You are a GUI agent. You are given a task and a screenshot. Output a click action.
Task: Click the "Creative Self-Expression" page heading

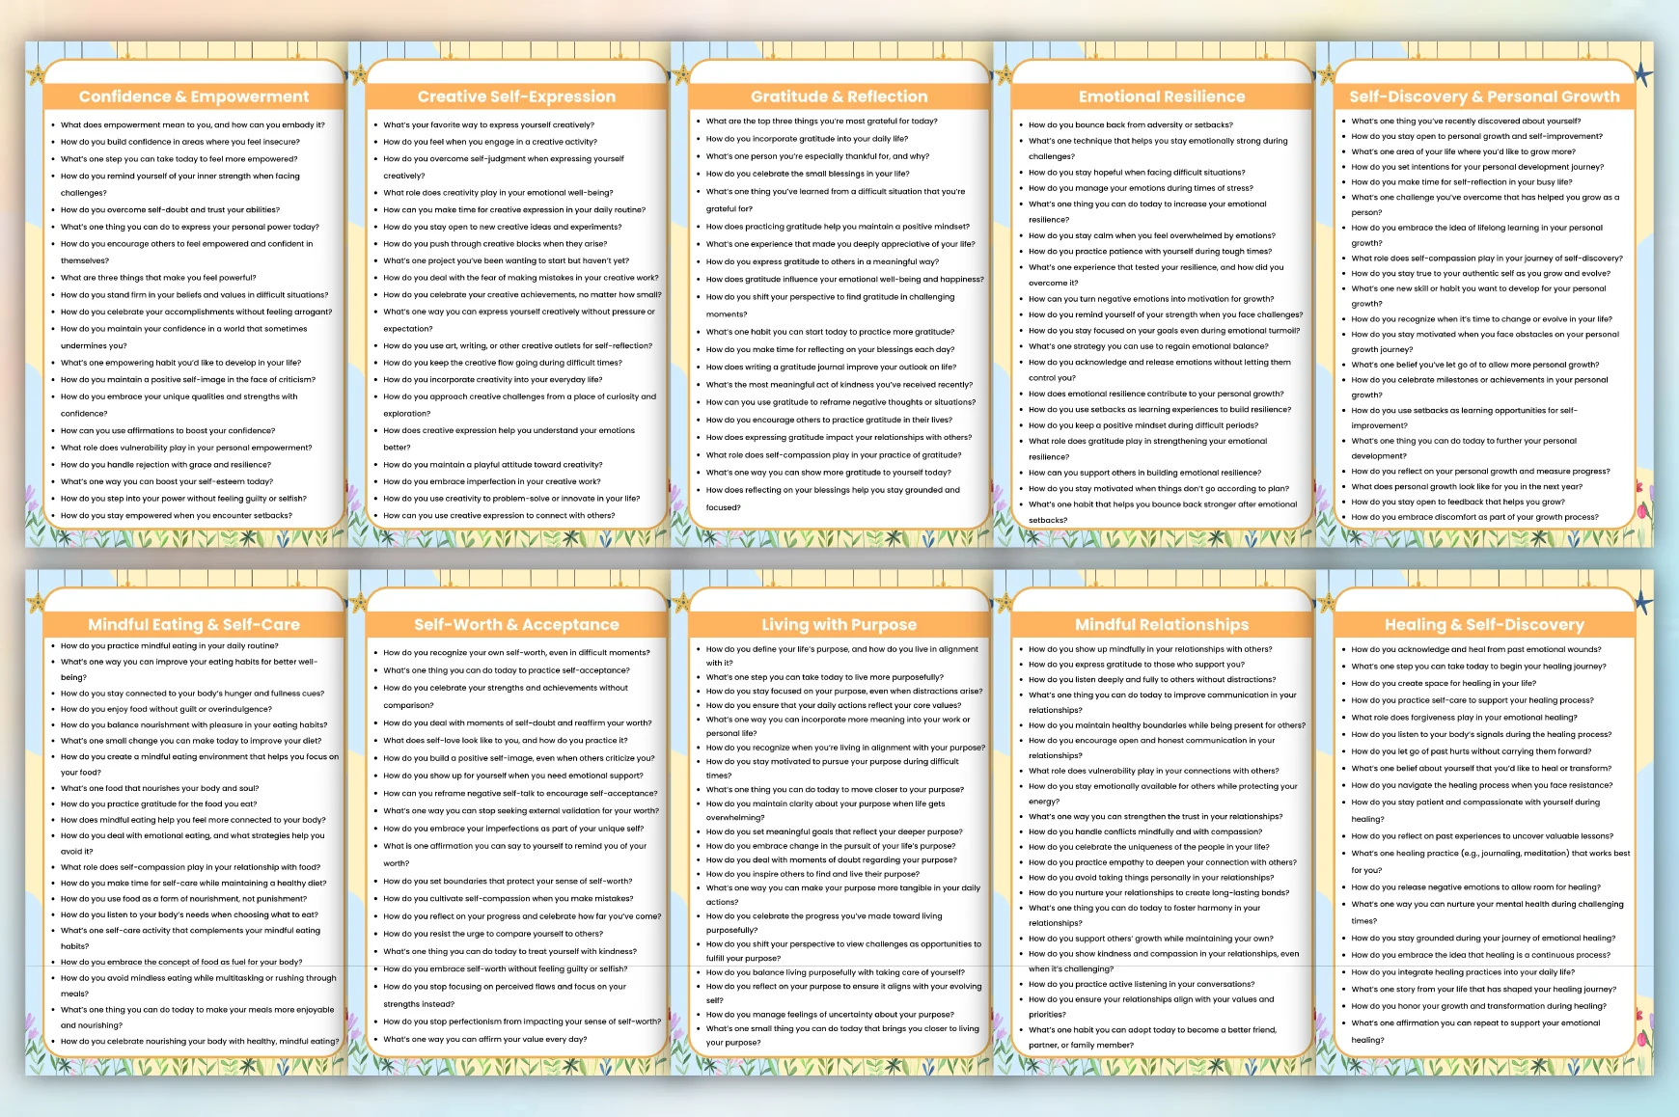pyautogui.click(x=516, y=96)
